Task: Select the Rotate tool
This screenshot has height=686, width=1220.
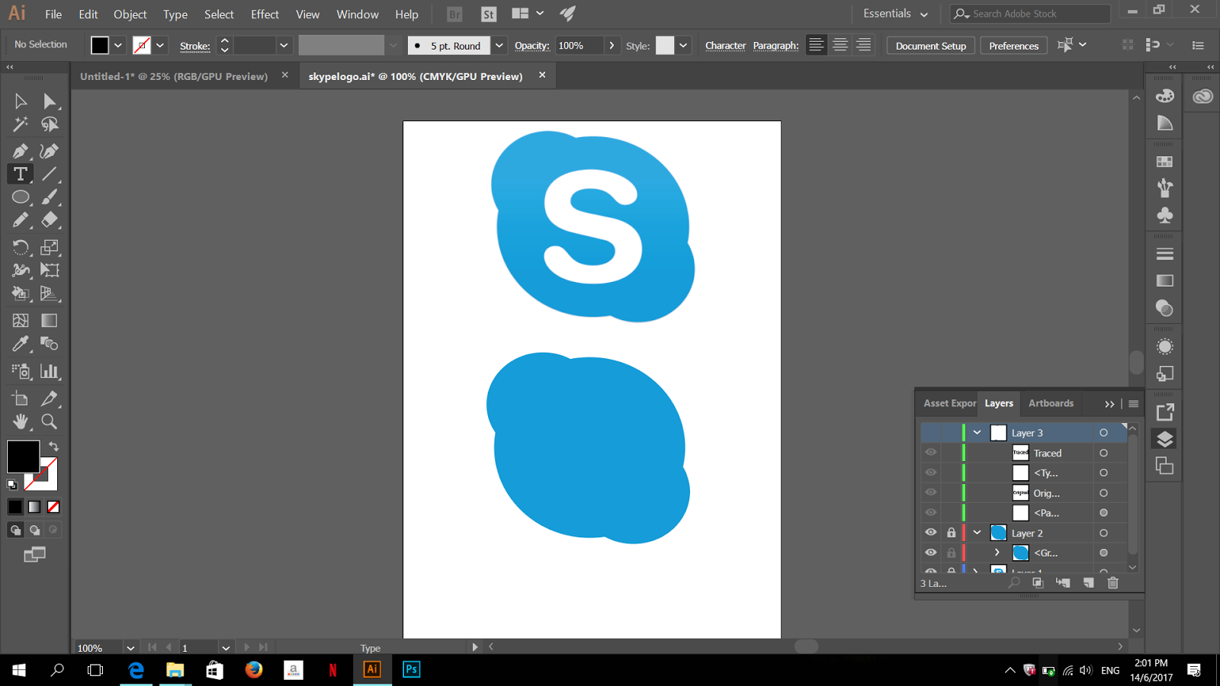Action: (21, 247)
